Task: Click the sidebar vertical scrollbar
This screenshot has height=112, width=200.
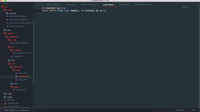Action: coord(33,52)
